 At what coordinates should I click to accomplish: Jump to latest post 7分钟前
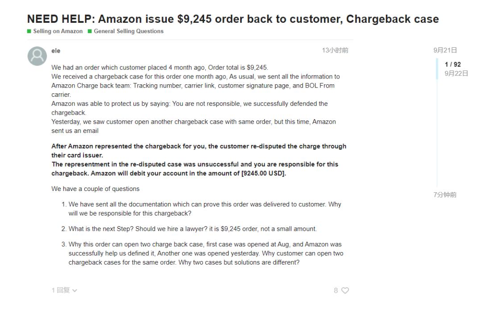click(x=445, y=195)
